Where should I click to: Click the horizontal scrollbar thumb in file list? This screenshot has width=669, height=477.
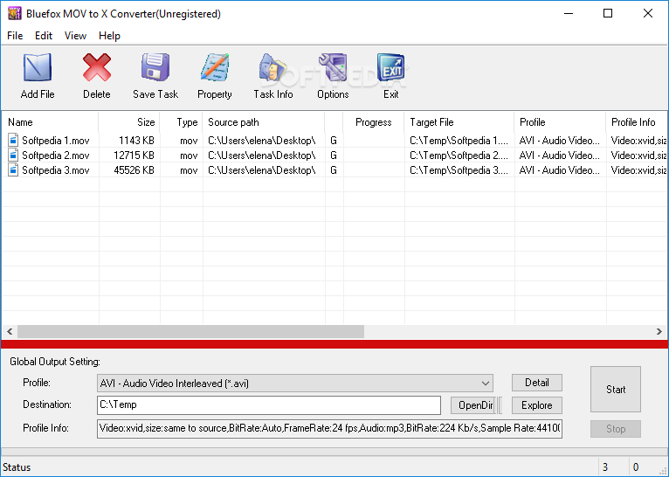click(x=190, y=331)
